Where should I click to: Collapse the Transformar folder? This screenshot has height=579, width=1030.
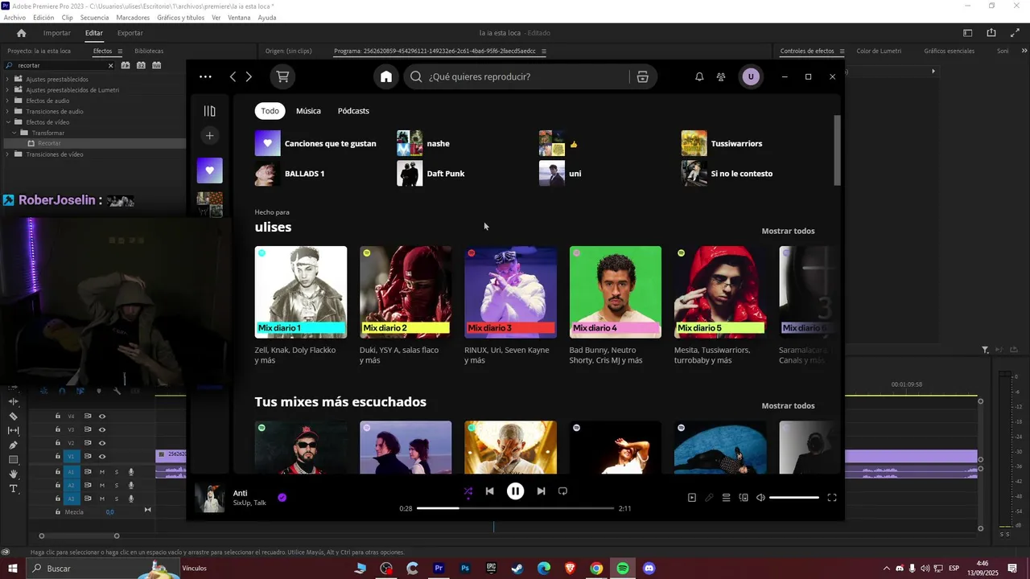[14, 133]
